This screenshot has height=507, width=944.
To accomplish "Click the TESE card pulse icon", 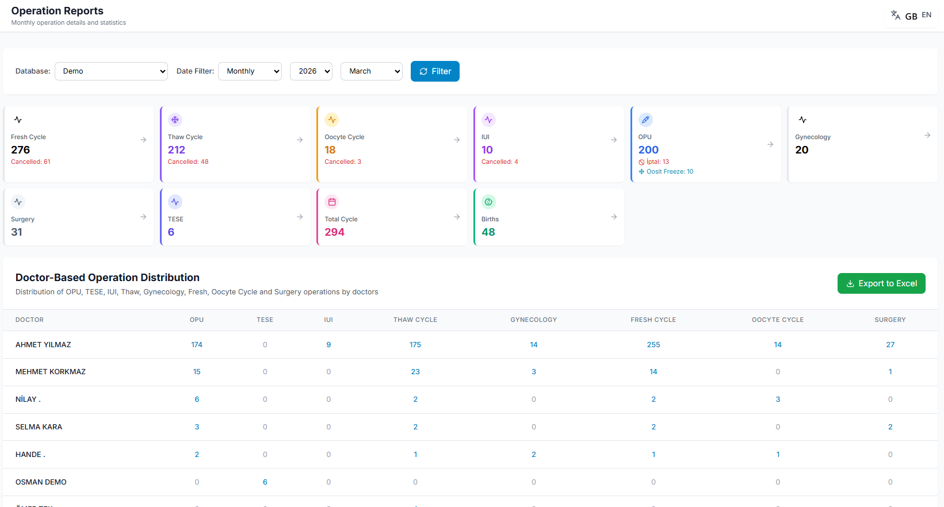I will [x=175, y=202].
